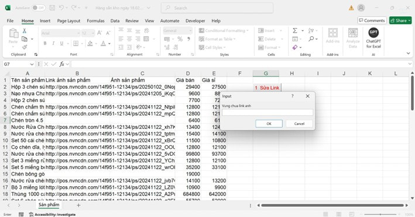Click the Merge & Center icon
The width and height of the screenshot is (415, 217).
pyautogui.click(x=146, y=39)
